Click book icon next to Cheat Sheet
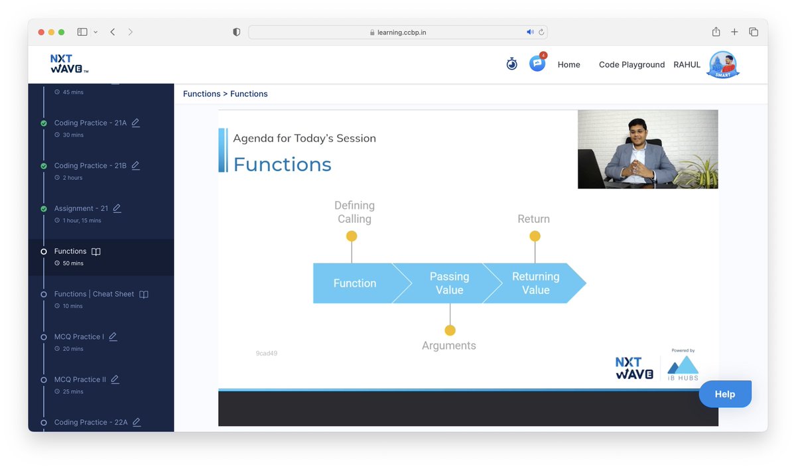Screen dimensions: 796x469 pyautogui.click(x=144, y=294)
